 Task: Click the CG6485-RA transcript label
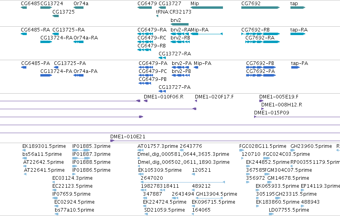click(x=35, y=30)
